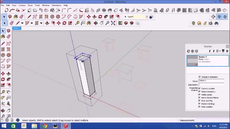Open the Scenes panel details menu arrow
Viewport: 230px width, 129px height.
[x=227, y=51]
